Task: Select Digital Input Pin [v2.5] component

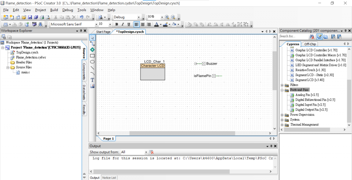Action: 310,105
